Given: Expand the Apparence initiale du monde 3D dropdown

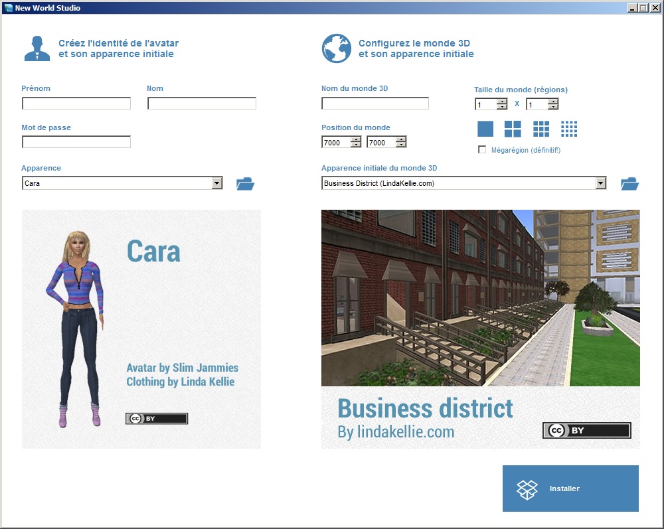Looking at the screenshot, I should click(x=601, y=183).
